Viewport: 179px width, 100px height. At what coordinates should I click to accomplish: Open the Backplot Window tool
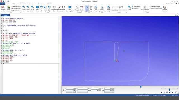[x=3, y=9]
